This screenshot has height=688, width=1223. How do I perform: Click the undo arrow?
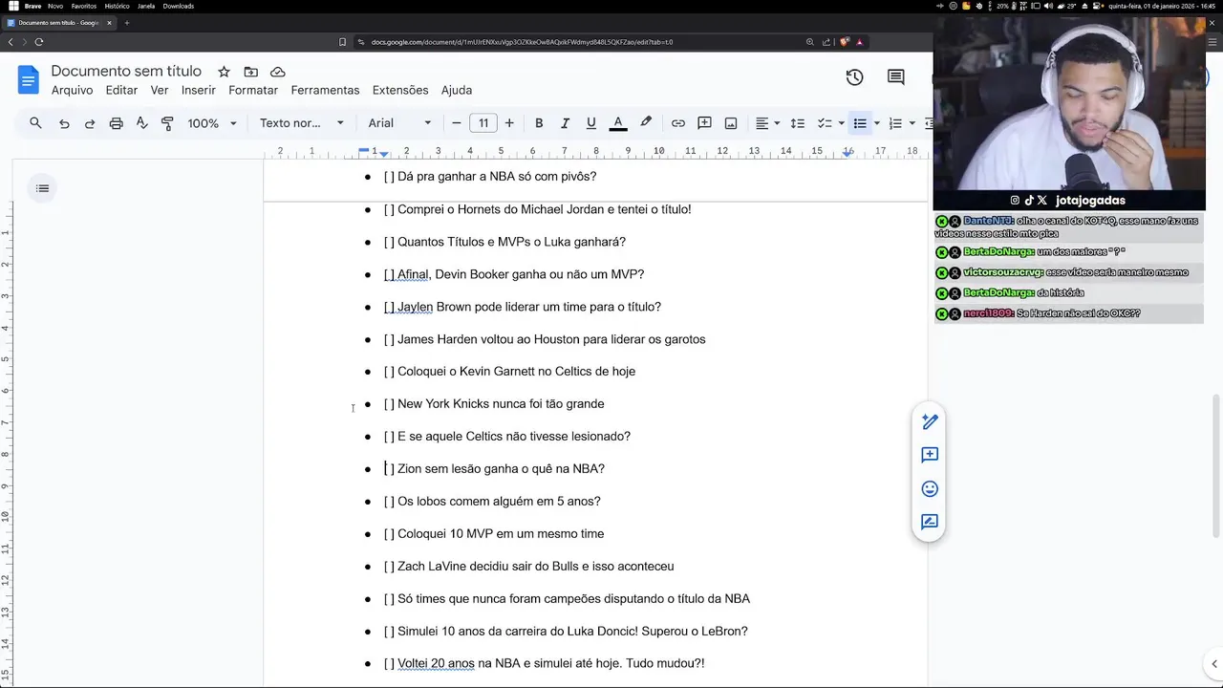(64, 123)
